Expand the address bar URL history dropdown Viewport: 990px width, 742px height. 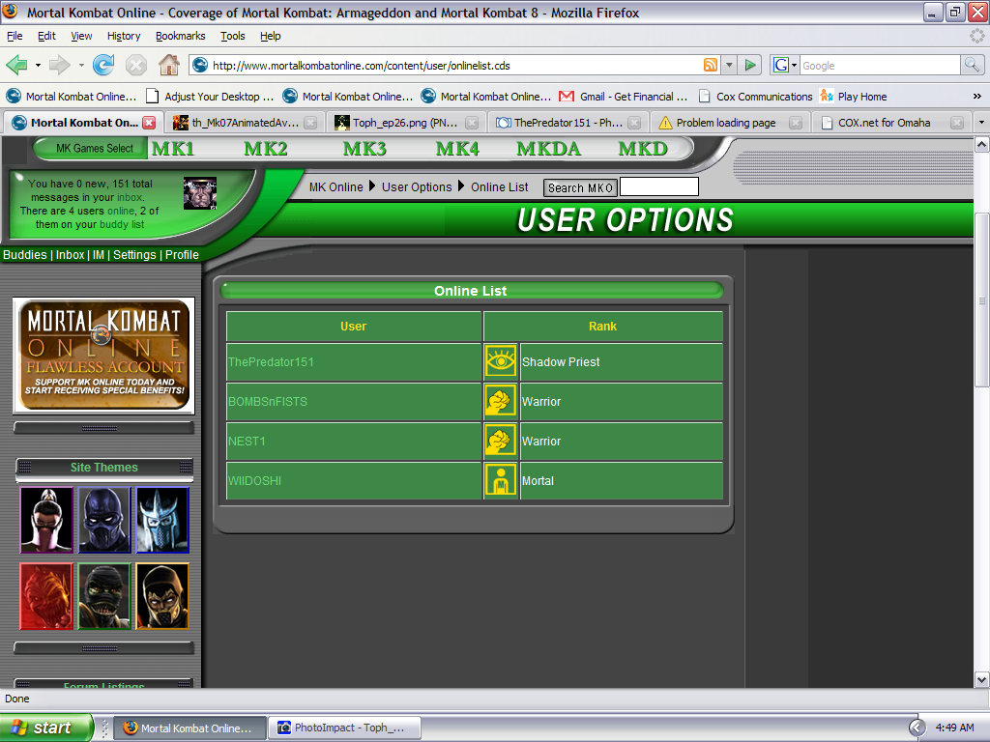click(x=729, y=65)
